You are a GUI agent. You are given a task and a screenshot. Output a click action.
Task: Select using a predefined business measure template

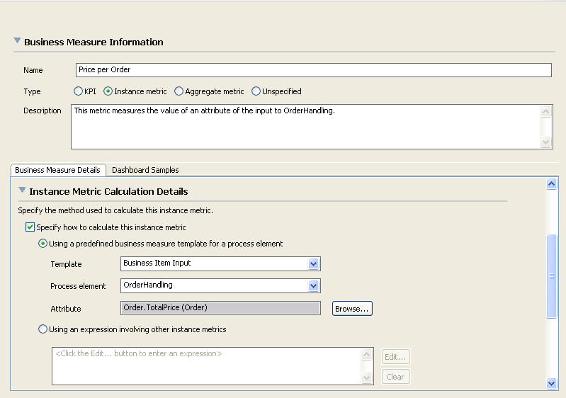43,244
